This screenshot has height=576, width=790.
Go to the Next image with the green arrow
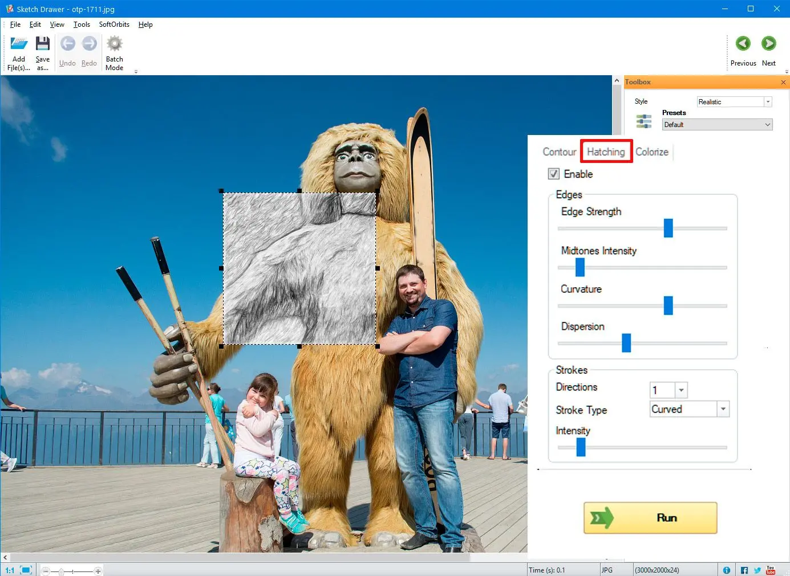pyautogui.click(x=769, y=43)
